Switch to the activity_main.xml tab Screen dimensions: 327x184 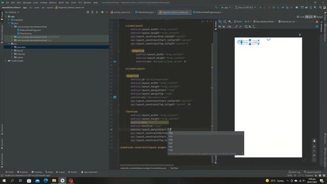121,12
